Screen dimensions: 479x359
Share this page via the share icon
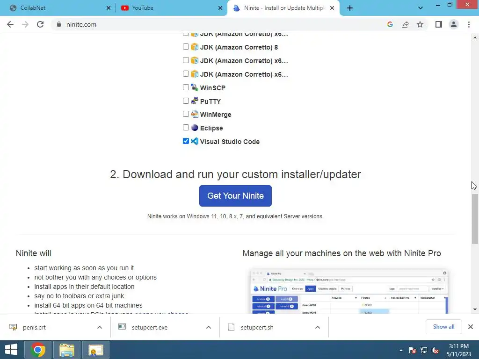point(405,24)
